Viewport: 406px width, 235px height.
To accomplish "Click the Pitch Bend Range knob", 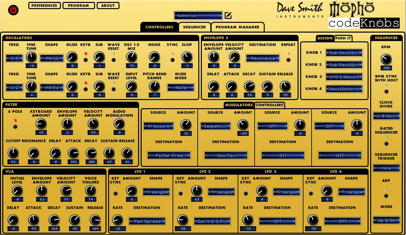I will coord(155,86).
